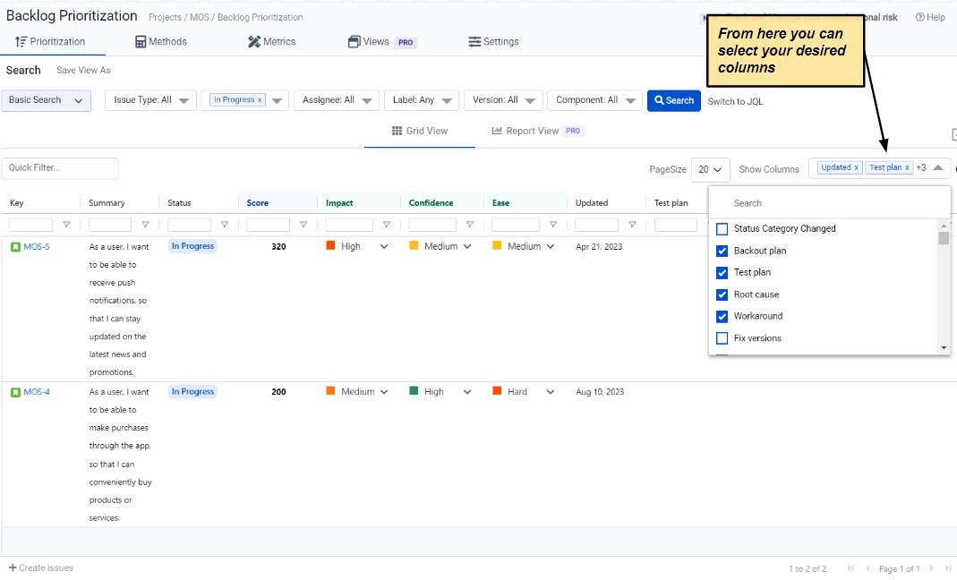Open the Impact dropdown for MOS-5
Viewport: 957px width, 580px height.
384,247
